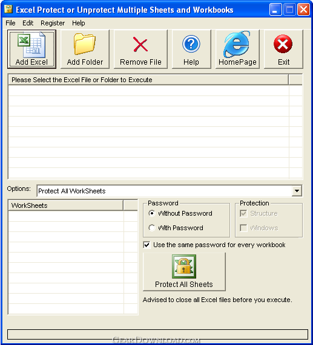313x345 pixels.
Task: Click Remove File red X button
Action: tap(140, 50)
